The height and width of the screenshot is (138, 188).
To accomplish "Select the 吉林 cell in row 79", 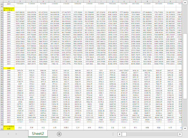I will pyautogui.click(x=89, y=128).
